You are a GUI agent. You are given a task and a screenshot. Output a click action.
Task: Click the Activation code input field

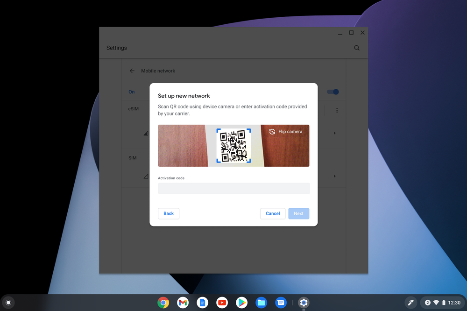233,188
